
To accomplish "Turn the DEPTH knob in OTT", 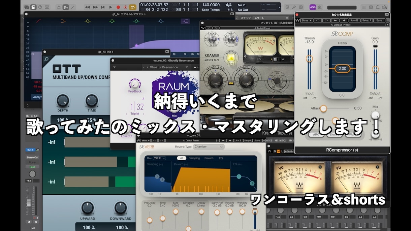I will [63, 100].
